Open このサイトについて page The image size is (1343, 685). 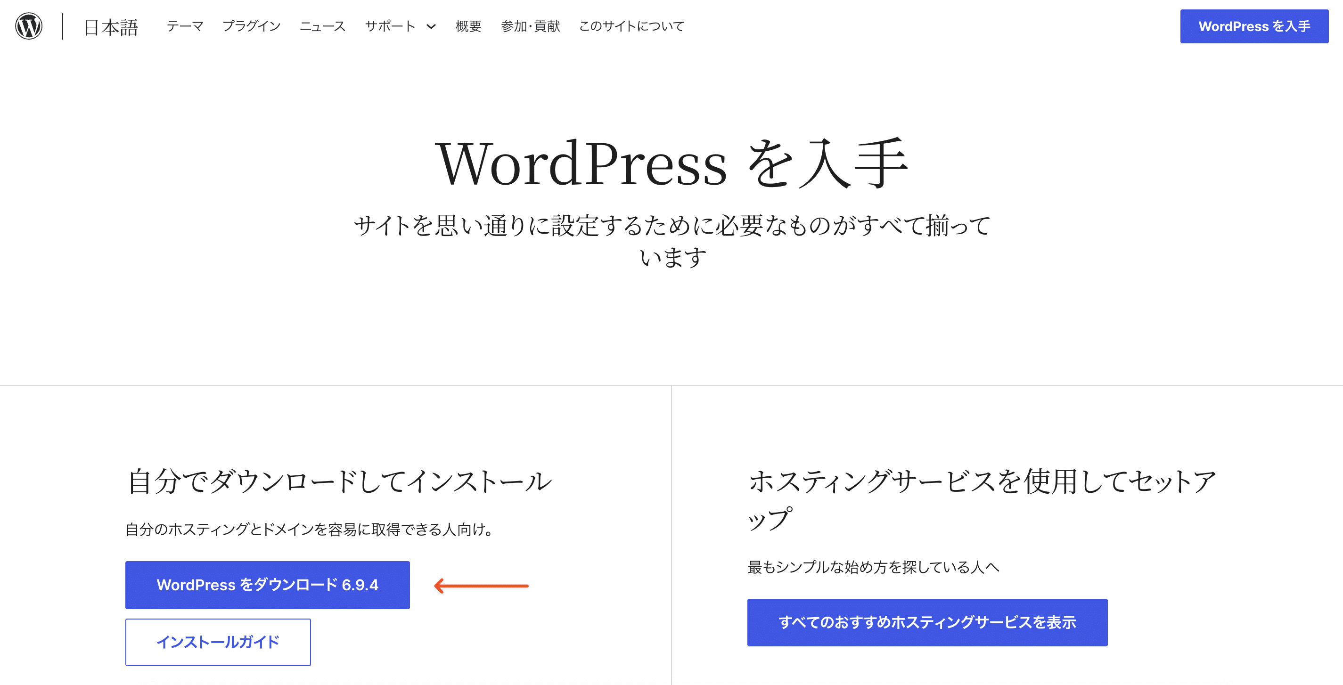point(631,26)
